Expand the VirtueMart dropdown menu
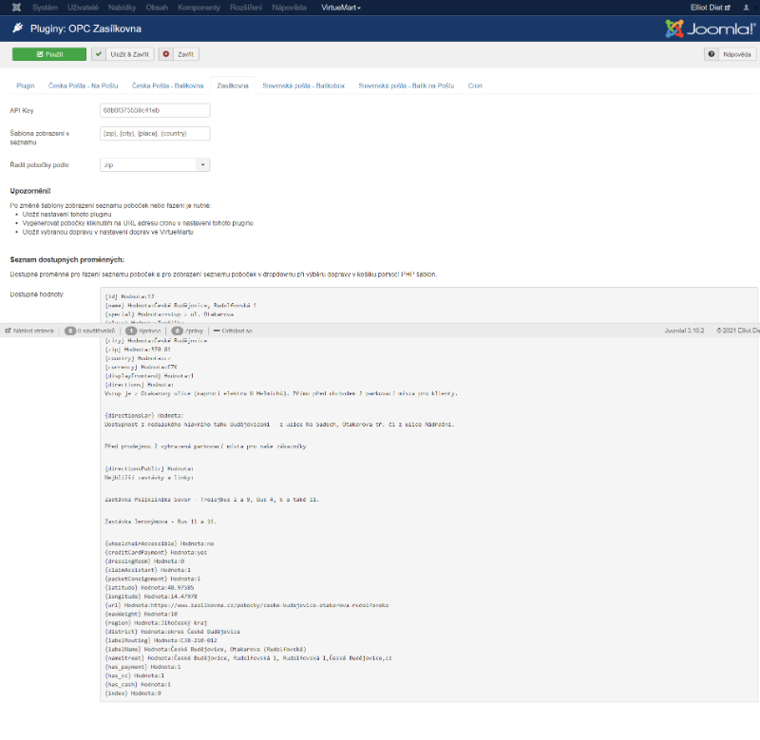Image resolution: width=760 pixels, height=740 pixels. pos(341,8)
